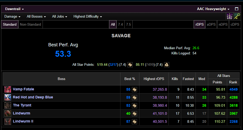Click the job icon after 519.44 All Star Points
The width and height of the screenshot is (243, 130).
coord(130,65)
